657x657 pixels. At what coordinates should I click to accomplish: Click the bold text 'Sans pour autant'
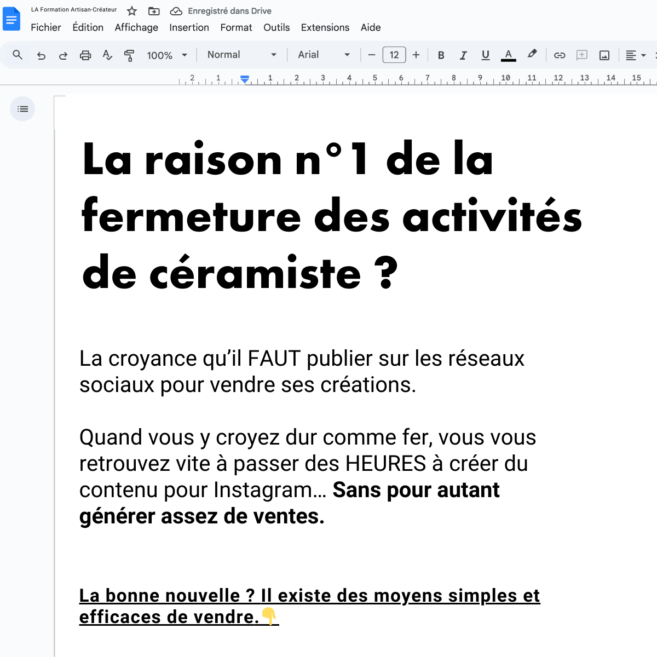point(416,490)
